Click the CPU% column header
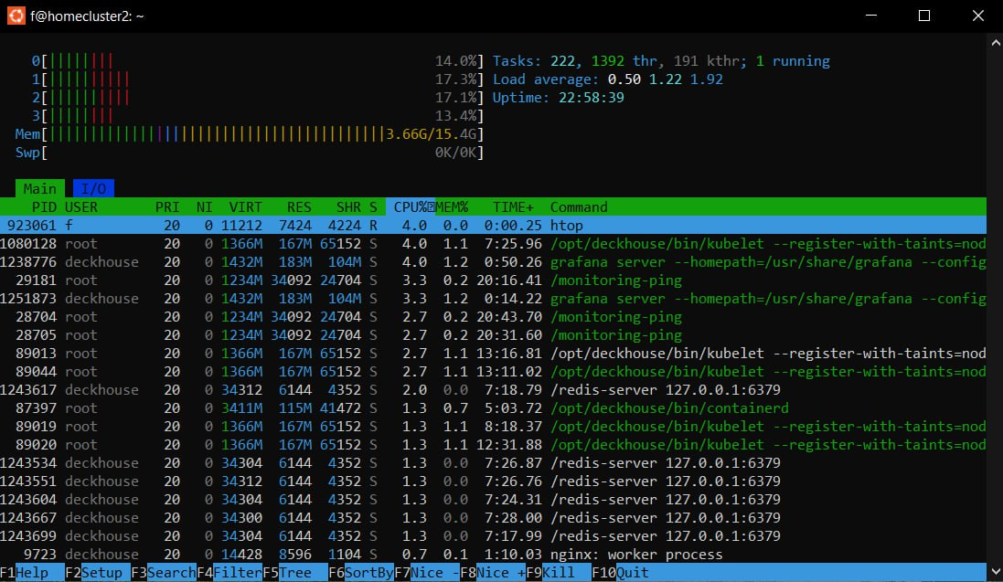 pyautogui.click(x=411, y=207)
